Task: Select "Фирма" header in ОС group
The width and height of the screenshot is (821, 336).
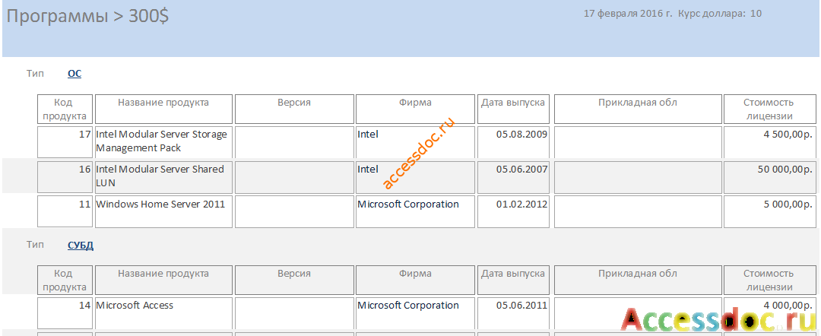Action: click(x=416, y=109)
